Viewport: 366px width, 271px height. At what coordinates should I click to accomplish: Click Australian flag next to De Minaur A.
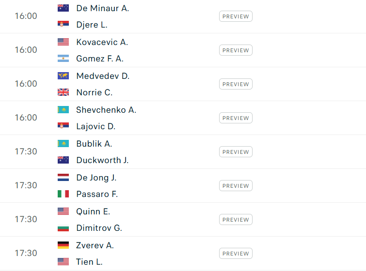(63, 8)
